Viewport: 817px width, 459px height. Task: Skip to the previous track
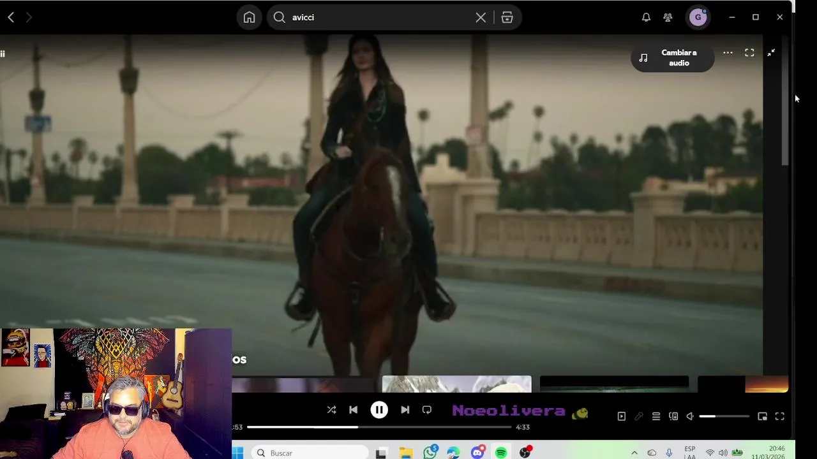(x=353, y=410)
